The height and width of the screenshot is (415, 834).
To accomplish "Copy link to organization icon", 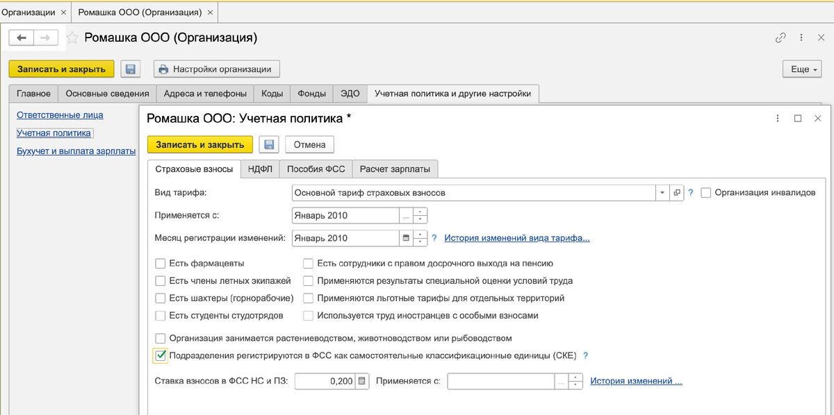I will 780,38.
